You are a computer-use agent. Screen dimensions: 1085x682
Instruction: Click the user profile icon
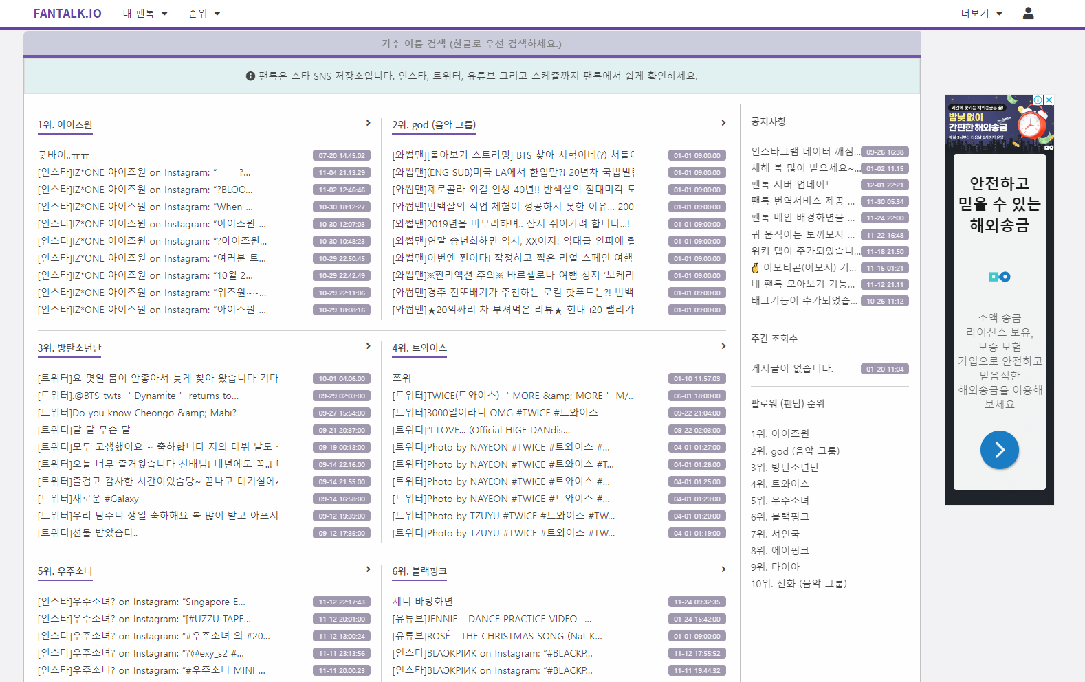pyautogui.click(x=1028, y=13)
